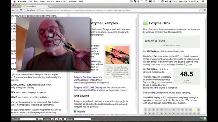
Task: Open the Chrome app menu
Action: tap(22, 1)
